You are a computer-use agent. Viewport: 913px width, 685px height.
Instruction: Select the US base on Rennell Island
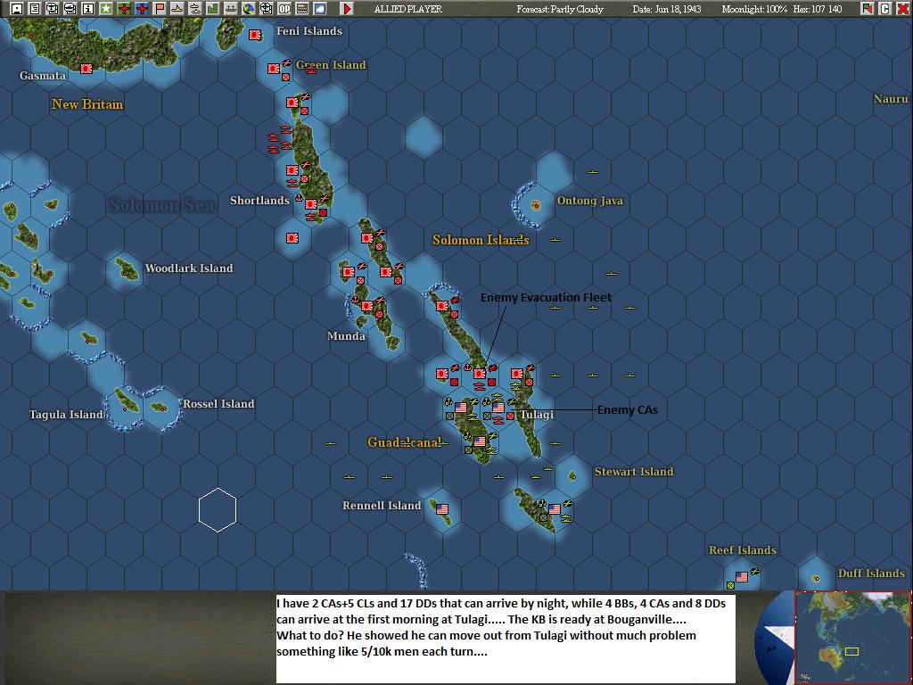pyautogui.click(x=442, y=509)
